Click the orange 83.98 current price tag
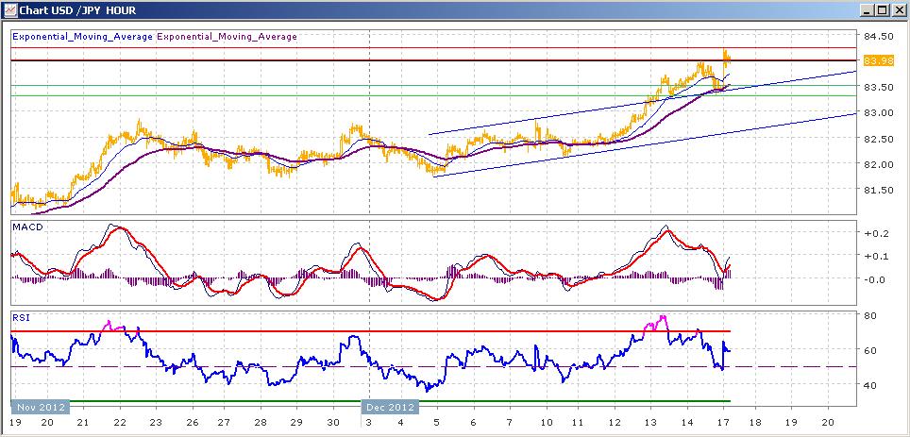 [874, 61]
